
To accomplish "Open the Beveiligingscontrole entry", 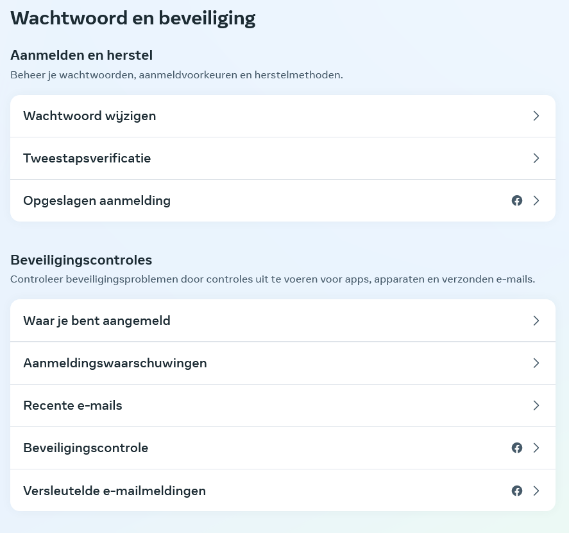I will 283,448.
